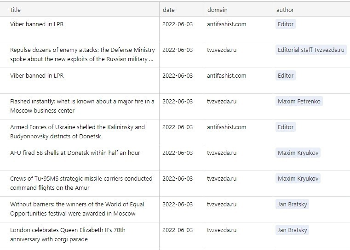This screenshot has height=250, width=350.
Task: Open the 'Without barriers' festival title
Action: tap(77, 209)
